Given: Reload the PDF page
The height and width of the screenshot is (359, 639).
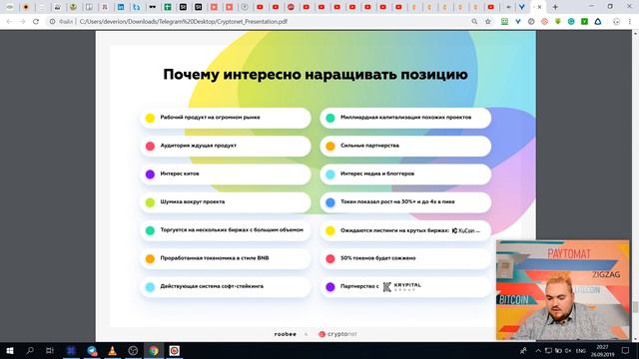Looking at the screenshot, I should click(x=36, y=22).
